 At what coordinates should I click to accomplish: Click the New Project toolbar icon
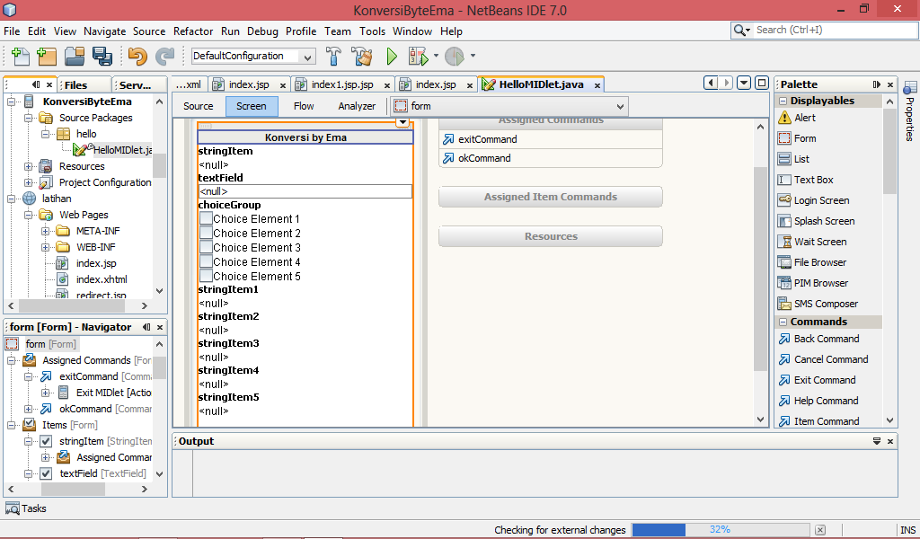point(47,57)
